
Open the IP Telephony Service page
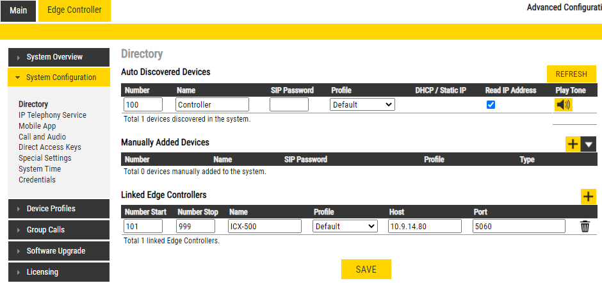click(53, 115)
